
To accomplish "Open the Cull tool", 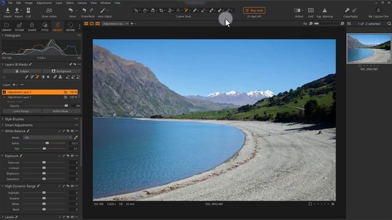I will click(x=28, y=10).
